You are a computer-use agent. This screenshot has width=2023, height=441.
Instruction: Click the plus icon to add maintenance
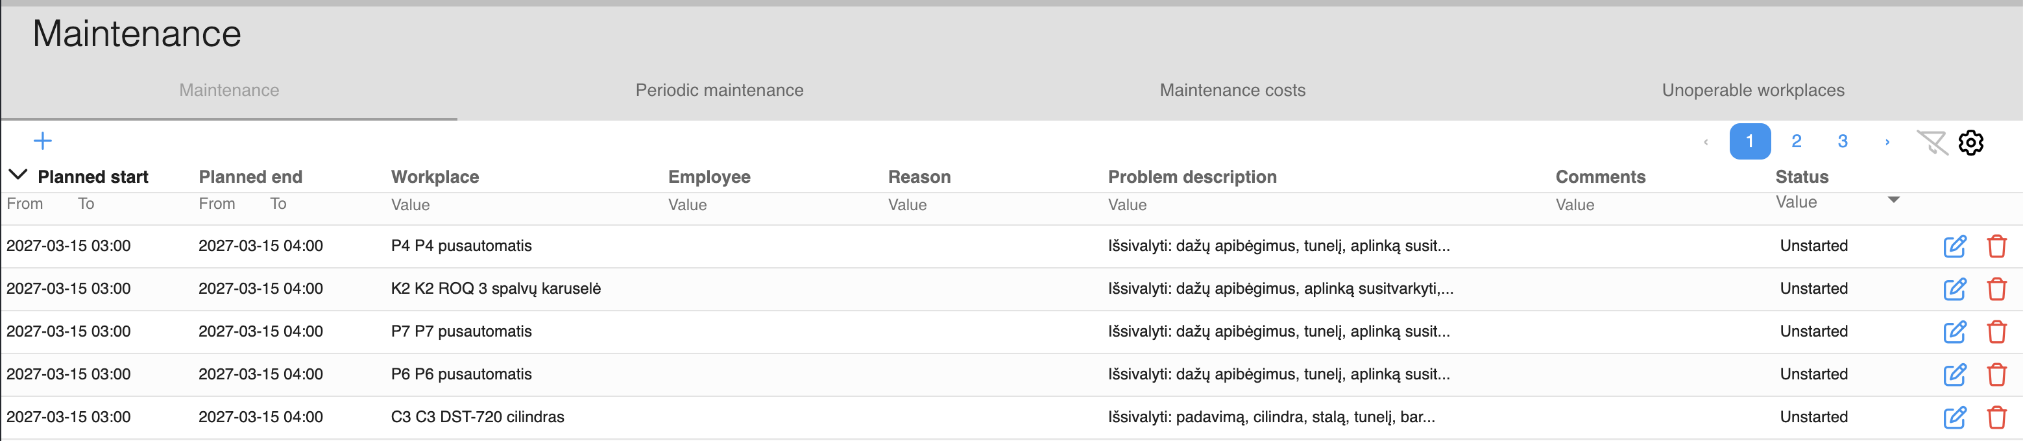(42, 141)
